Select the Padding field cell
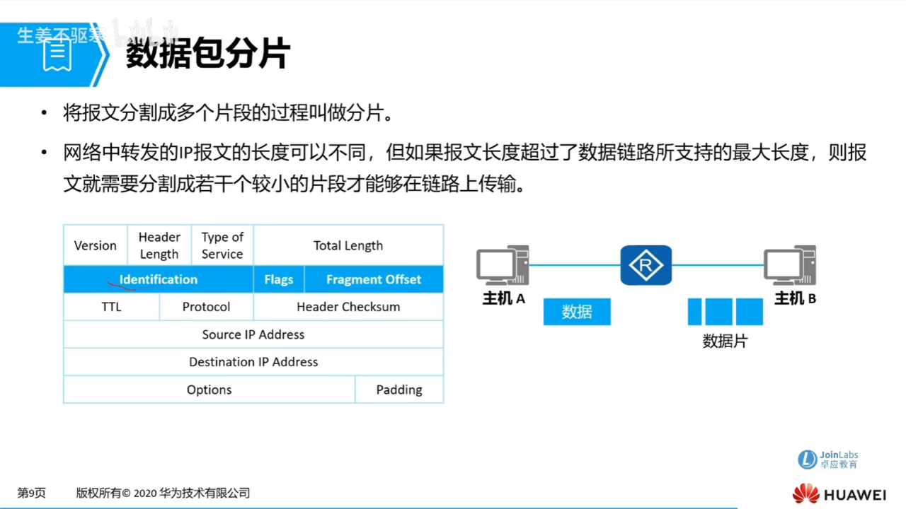The width and height of the screenshot is (906, 509). coord(399,390)
